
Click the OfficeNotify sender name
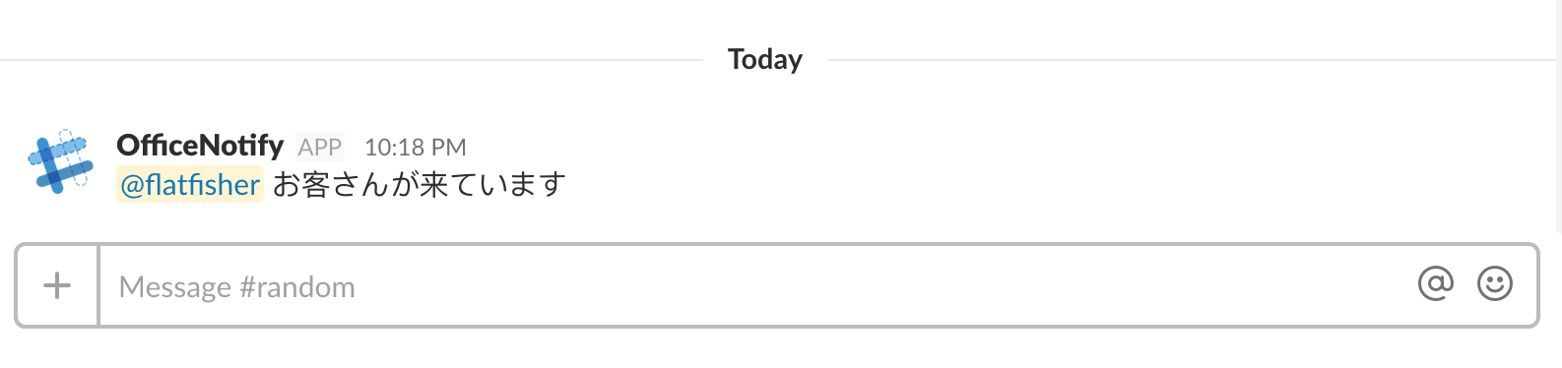200,146
